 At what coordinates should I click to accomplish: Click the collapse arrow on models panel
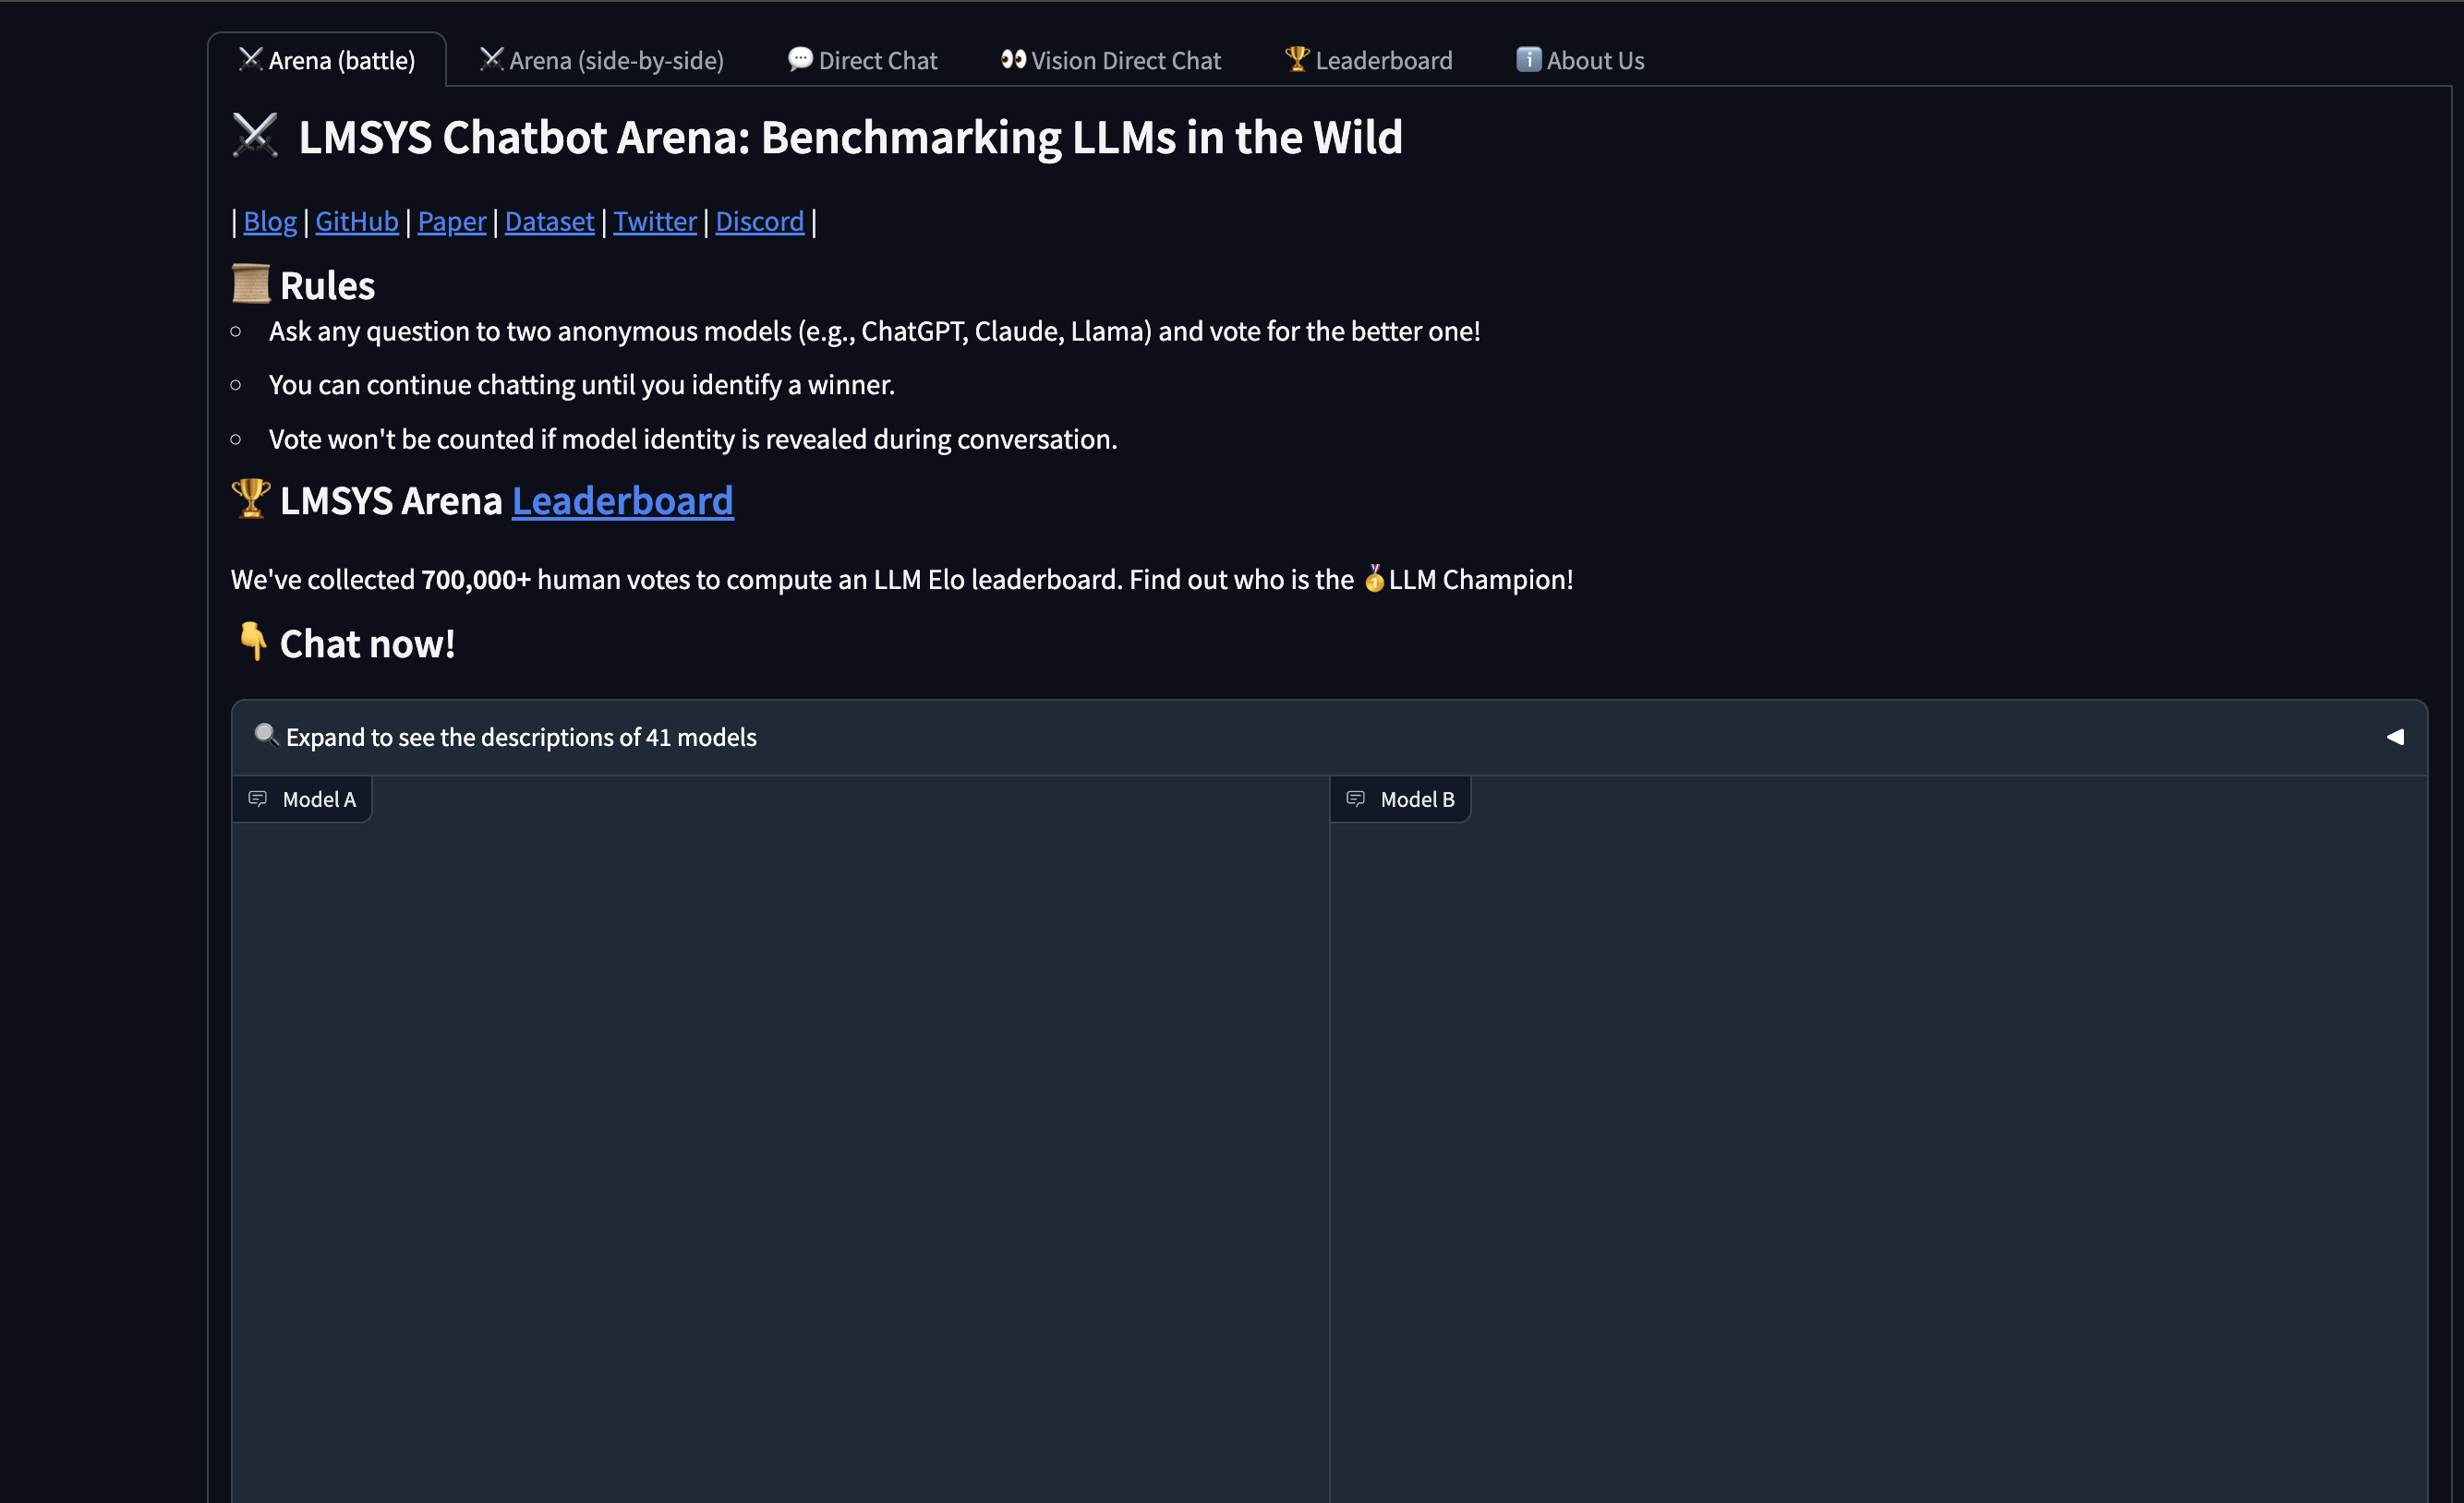pyautogui.click(x=2396, y=736)
